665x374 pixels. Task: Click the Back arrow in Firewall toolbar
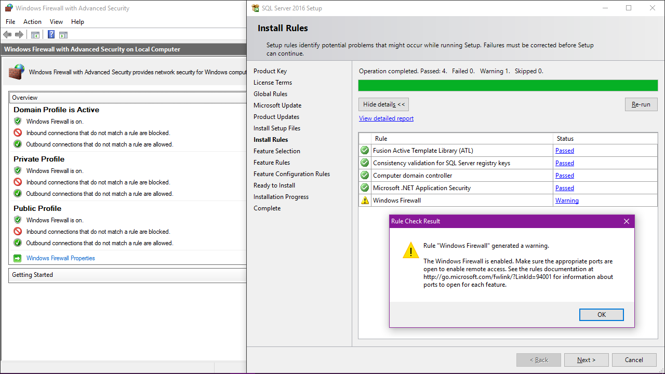pyautogui.click(x=7, y=35)
